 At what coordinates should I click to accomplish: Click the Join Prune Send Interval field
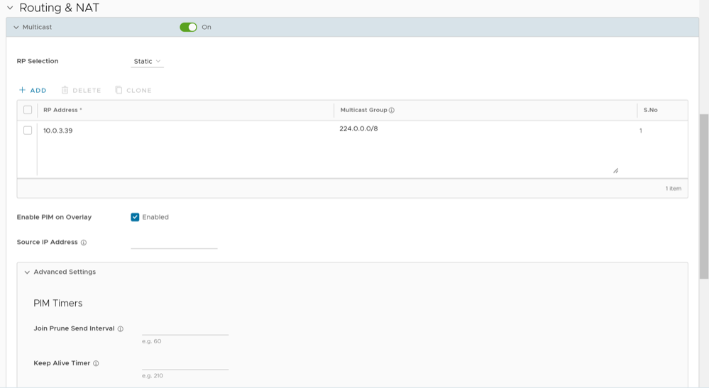(x=185, y=328)
